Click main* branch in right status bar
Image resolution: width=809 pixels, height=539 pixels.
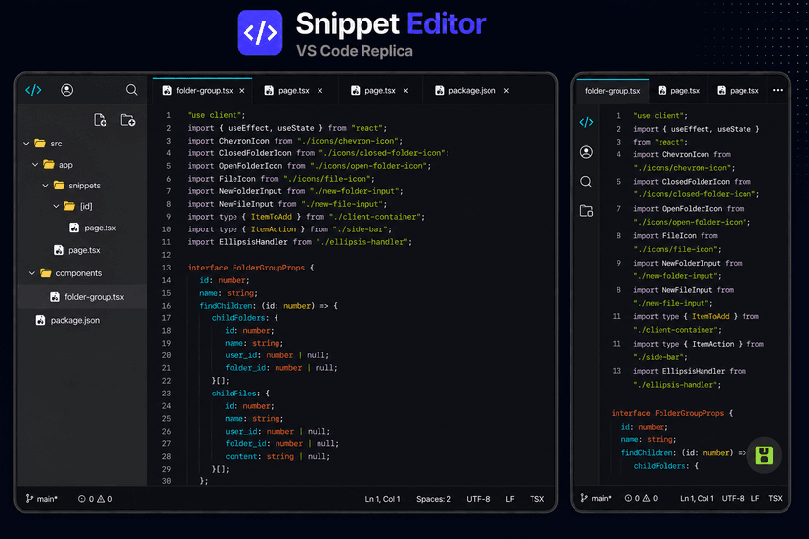pyautogui.click(x=601, y=498)
